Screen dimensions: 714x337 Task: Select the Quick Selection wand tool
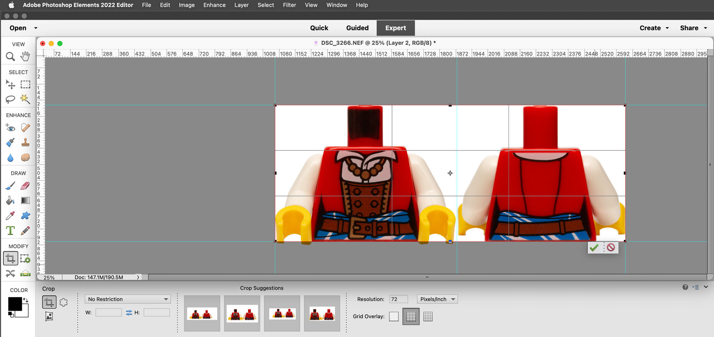click(25, 99)
